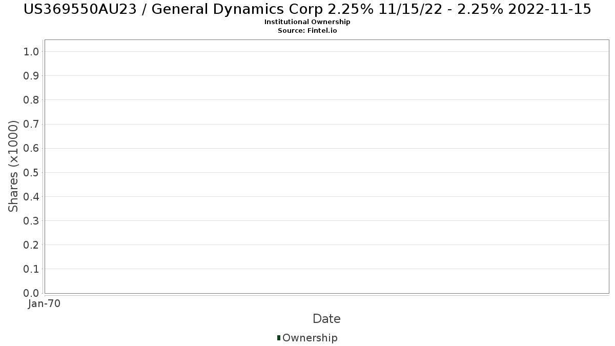Click the Jan-70 x-axis date label
Viewport: 615px width, 346px height.
[44, 304]
